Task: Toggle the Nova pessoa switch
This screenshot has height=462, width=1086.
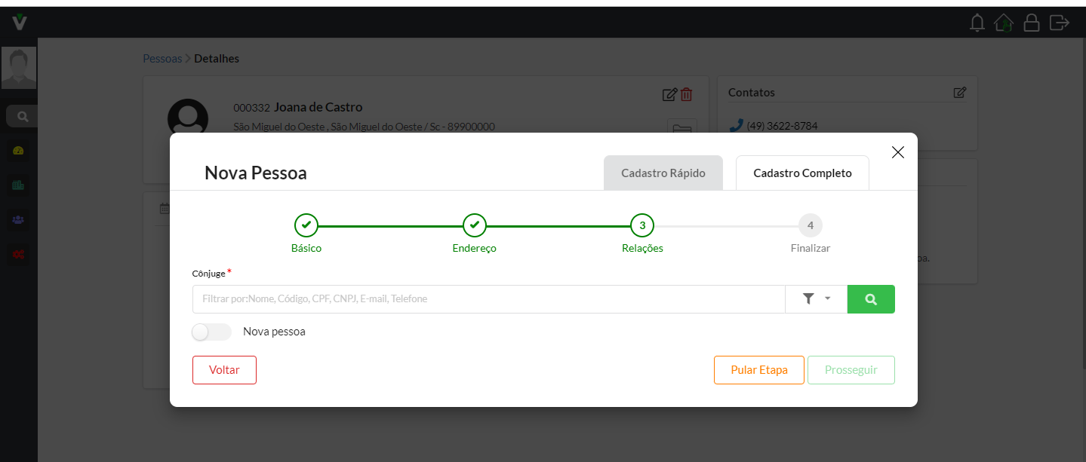Action: tap(212, 332)
